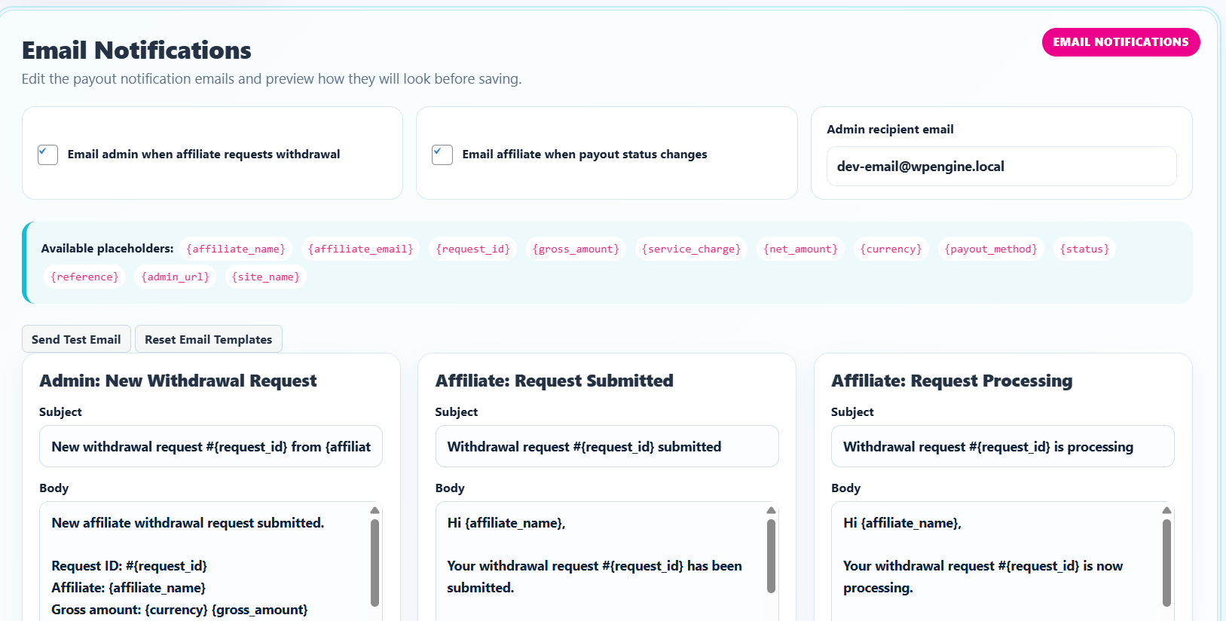Image resolution: width=1226 pixels, height=621 pixels.
Task: Click the {reference} placeholder chip
Action: point(84,277)
